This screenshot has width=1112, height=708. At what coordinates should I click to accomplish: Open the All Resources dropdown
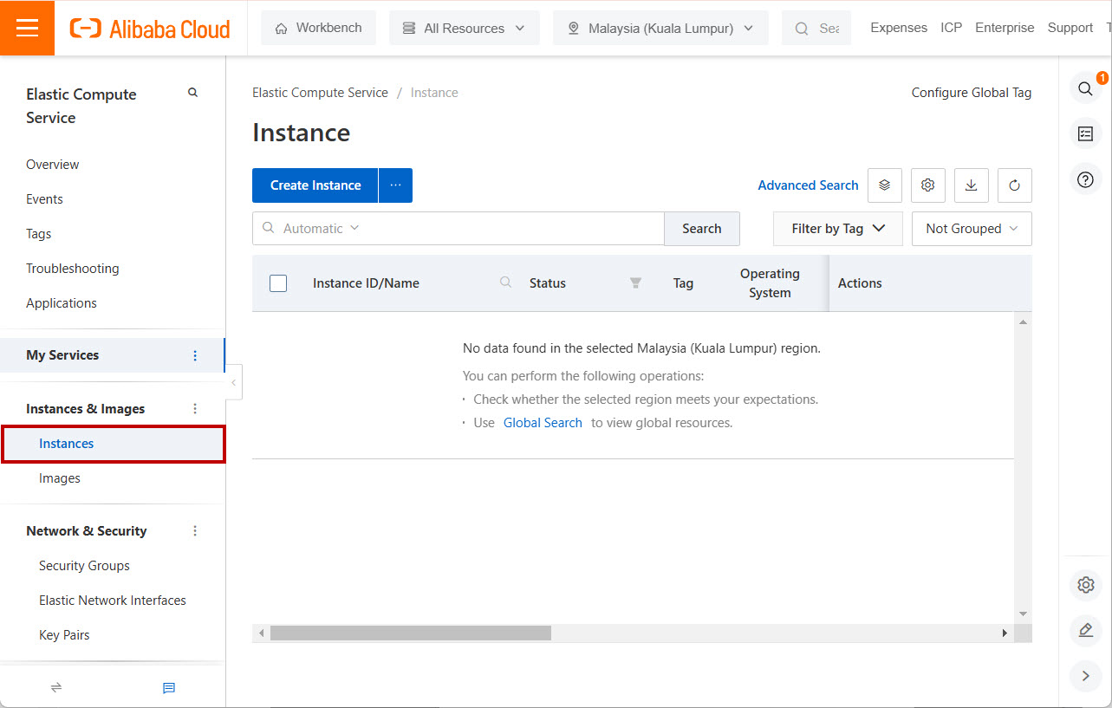(464, 29)
